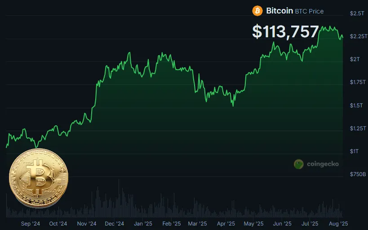This screenshot has width=368, height=230.
Task: Select the Dec '24 axis label
Action: pos(114,224)
